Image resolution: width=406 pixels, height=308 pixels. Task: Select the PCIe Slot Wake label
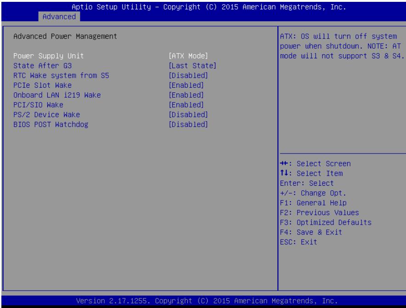tap(42, 86)
